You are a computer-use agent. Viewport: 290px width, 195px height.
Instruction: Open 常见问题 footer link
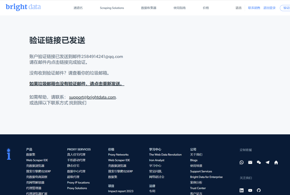(155, 171)
